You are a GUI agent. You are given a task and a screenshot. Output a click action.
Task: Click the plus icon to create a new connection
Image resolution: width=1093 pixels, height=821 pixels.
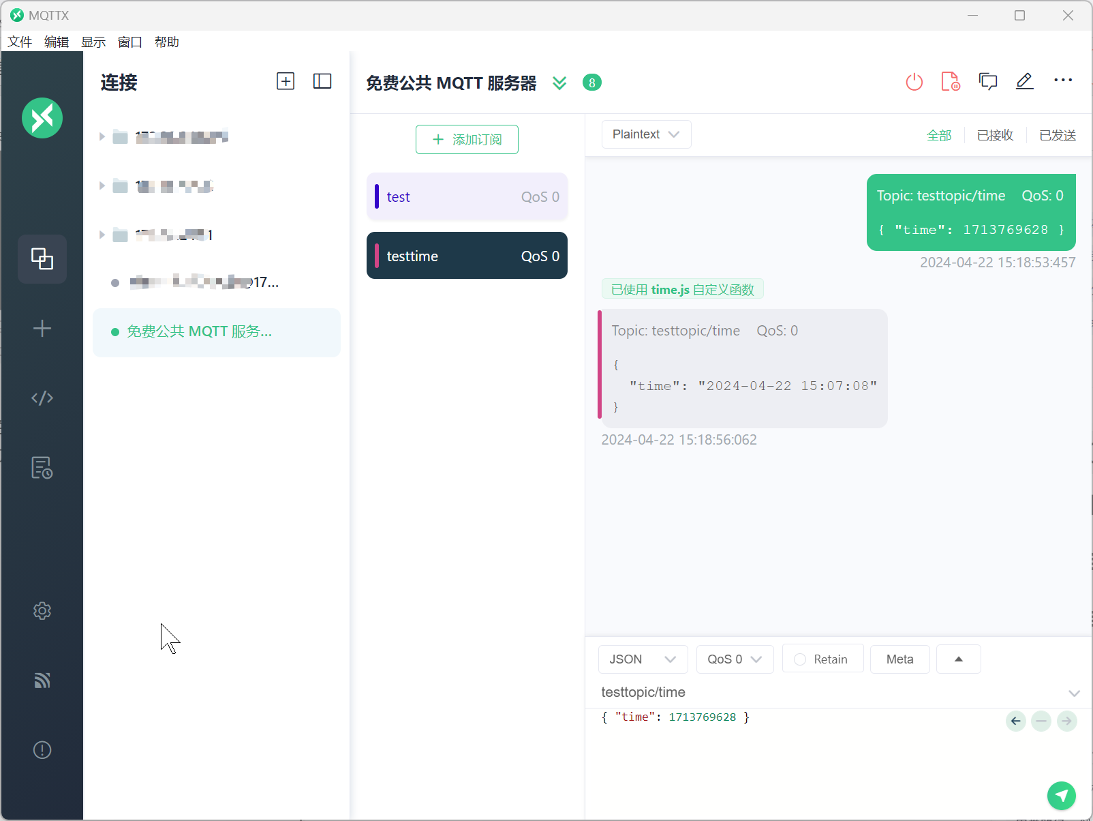click(x=42, y=329)
